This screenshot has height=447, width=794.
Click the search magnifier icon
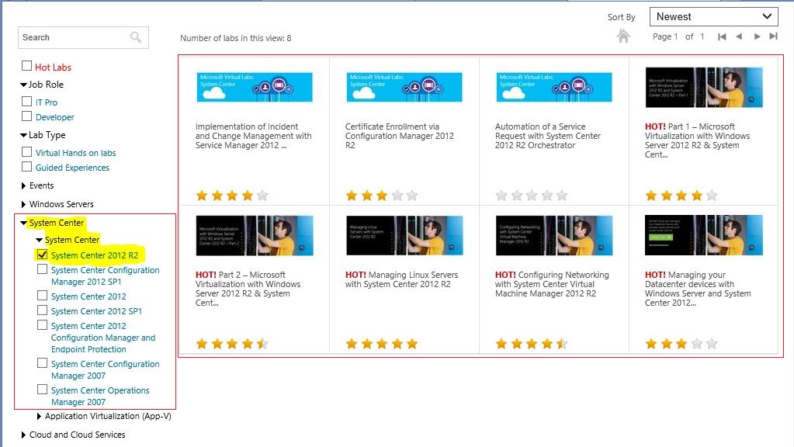135,37
